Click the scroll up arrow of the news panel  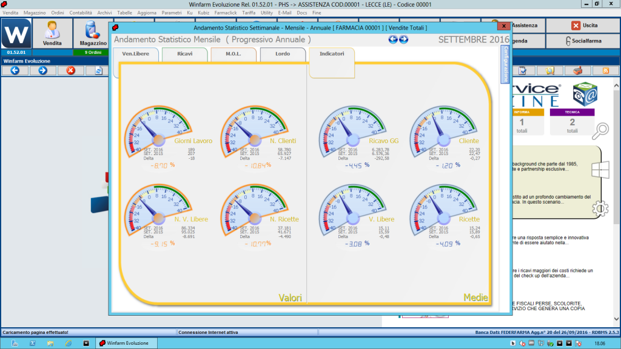coord(616,85)
